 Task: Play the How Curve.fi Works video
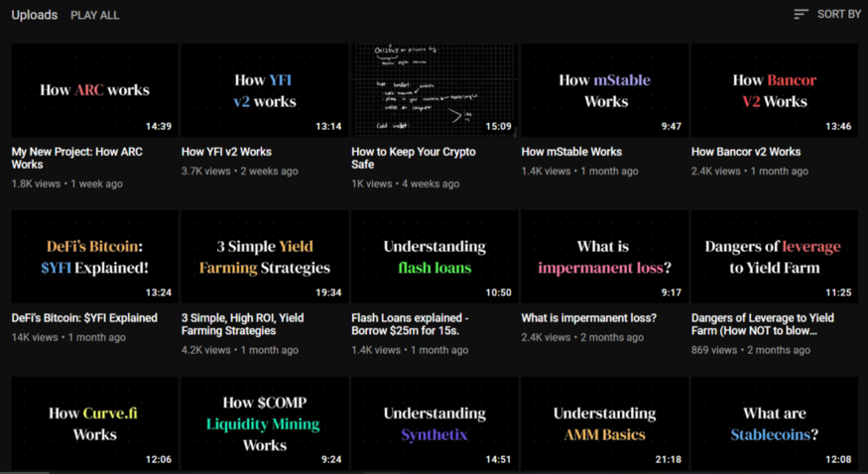click(x=94, y=423)
